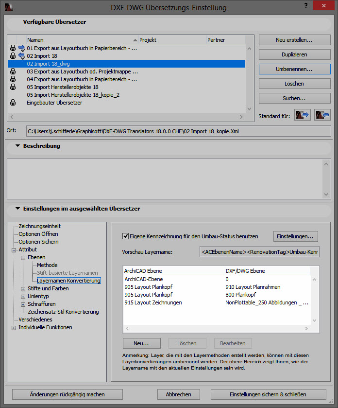
Task: Click the lock icon beside 04 Export aus Layoutbuch
Action: [13, 79]
